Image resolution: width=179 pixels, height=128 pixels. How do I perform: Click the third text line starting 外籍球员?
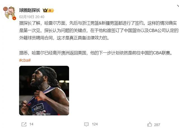tap(64, 38)
